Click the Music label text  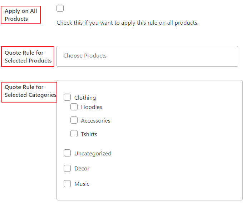(x=82, y=184)
